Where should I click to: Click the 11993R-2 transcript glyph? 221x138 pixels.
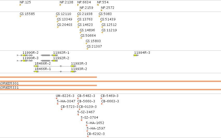pyautogui.click(x=73, y=72)
